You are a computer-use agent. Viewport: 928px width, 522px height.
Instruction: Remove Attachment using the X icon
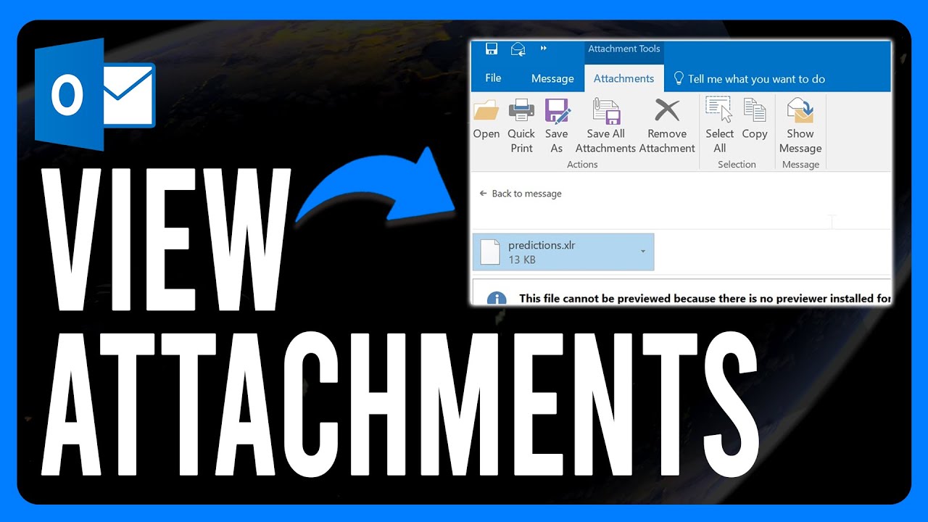coord(667,110)
